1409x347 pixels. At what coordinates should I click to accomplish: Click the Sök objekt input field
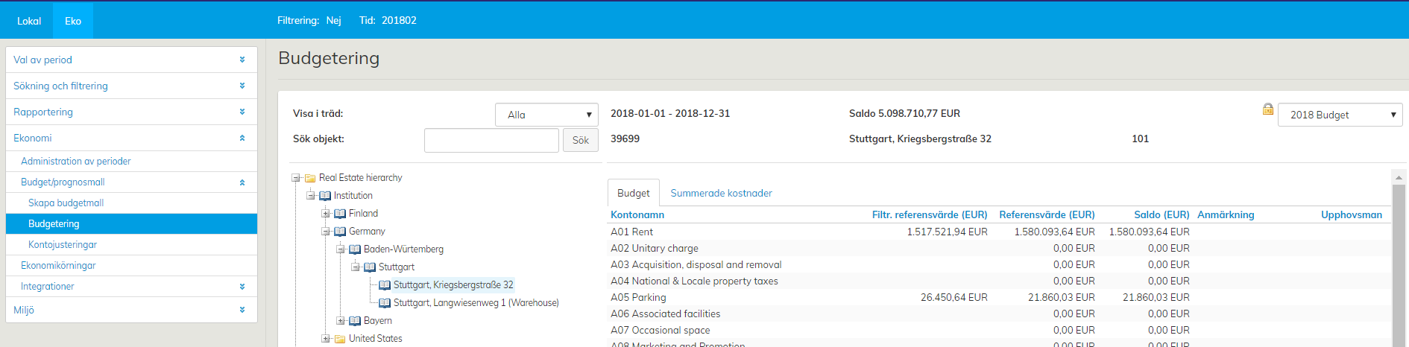tap(491, 140)
